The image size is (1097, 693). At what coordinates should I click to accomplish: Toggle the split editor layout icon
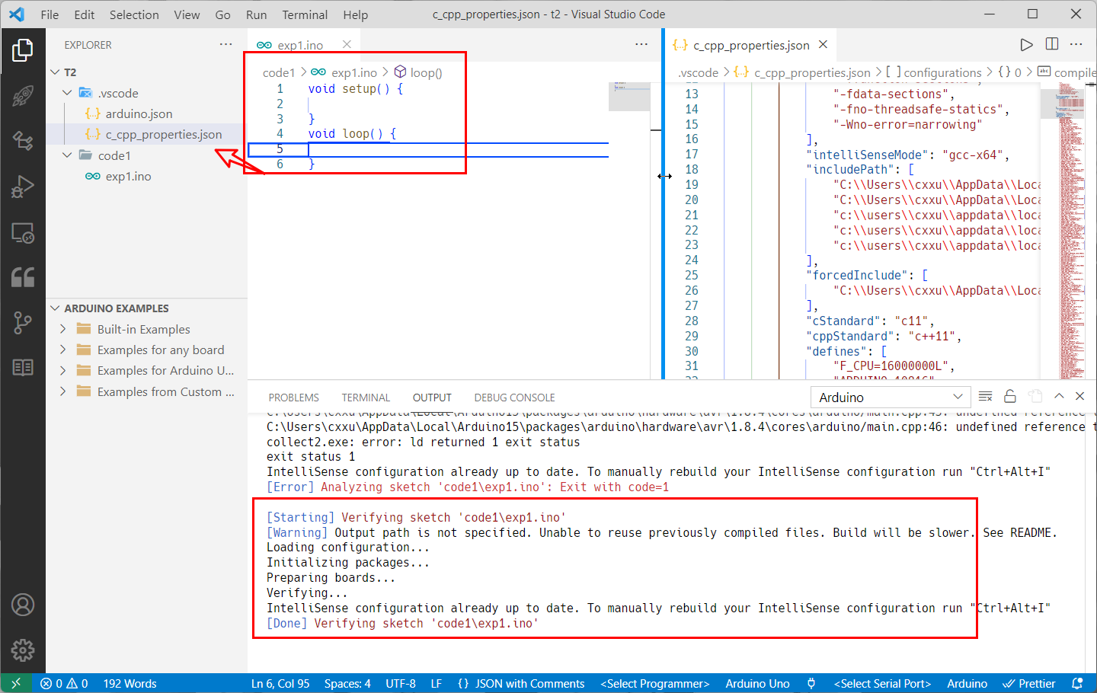[1051, 44]
